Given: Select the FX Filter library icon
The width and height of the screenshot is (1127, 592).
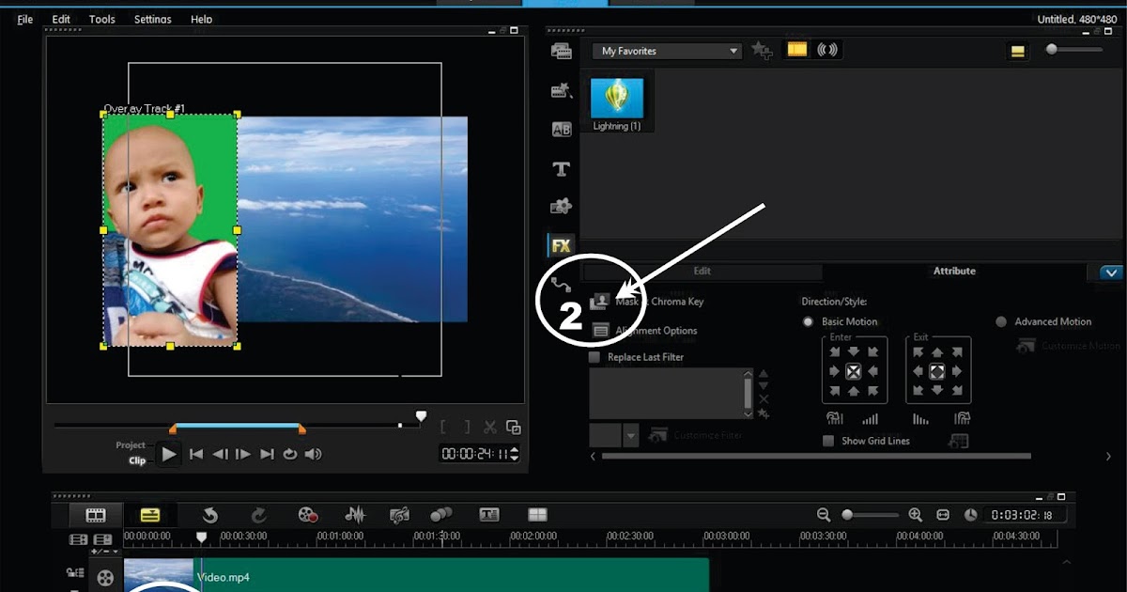Looking at the screenshot, I should tap(561, 246).
